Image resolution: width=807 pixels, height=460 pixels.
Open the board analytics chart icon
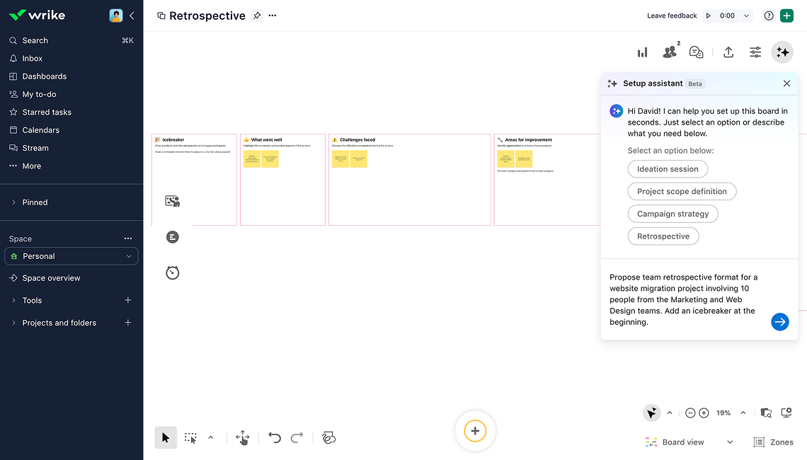click(642, 52)
